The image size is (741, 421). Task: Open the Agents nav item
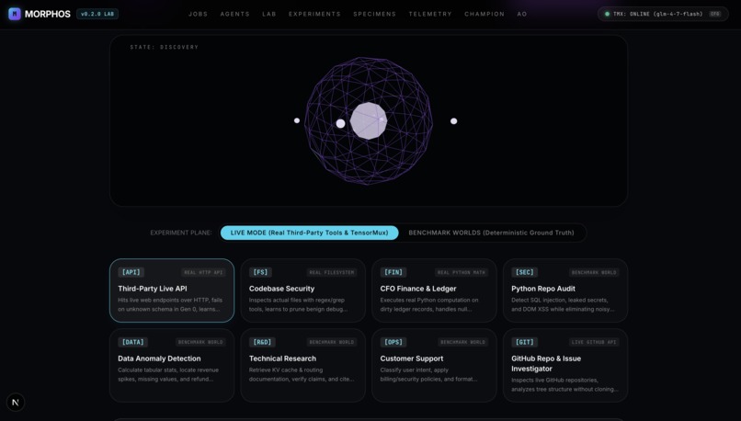[x=234, y=14]
